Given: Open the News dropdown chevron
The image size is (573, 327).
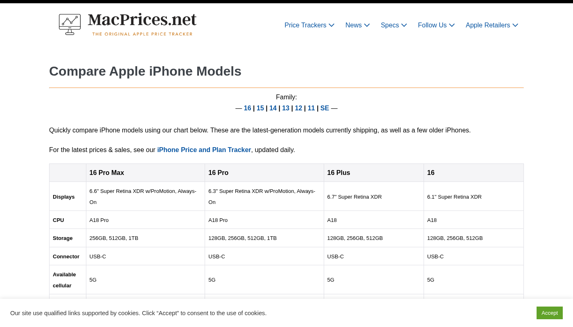Looking at the screenshot, I should tap(367, 25).
